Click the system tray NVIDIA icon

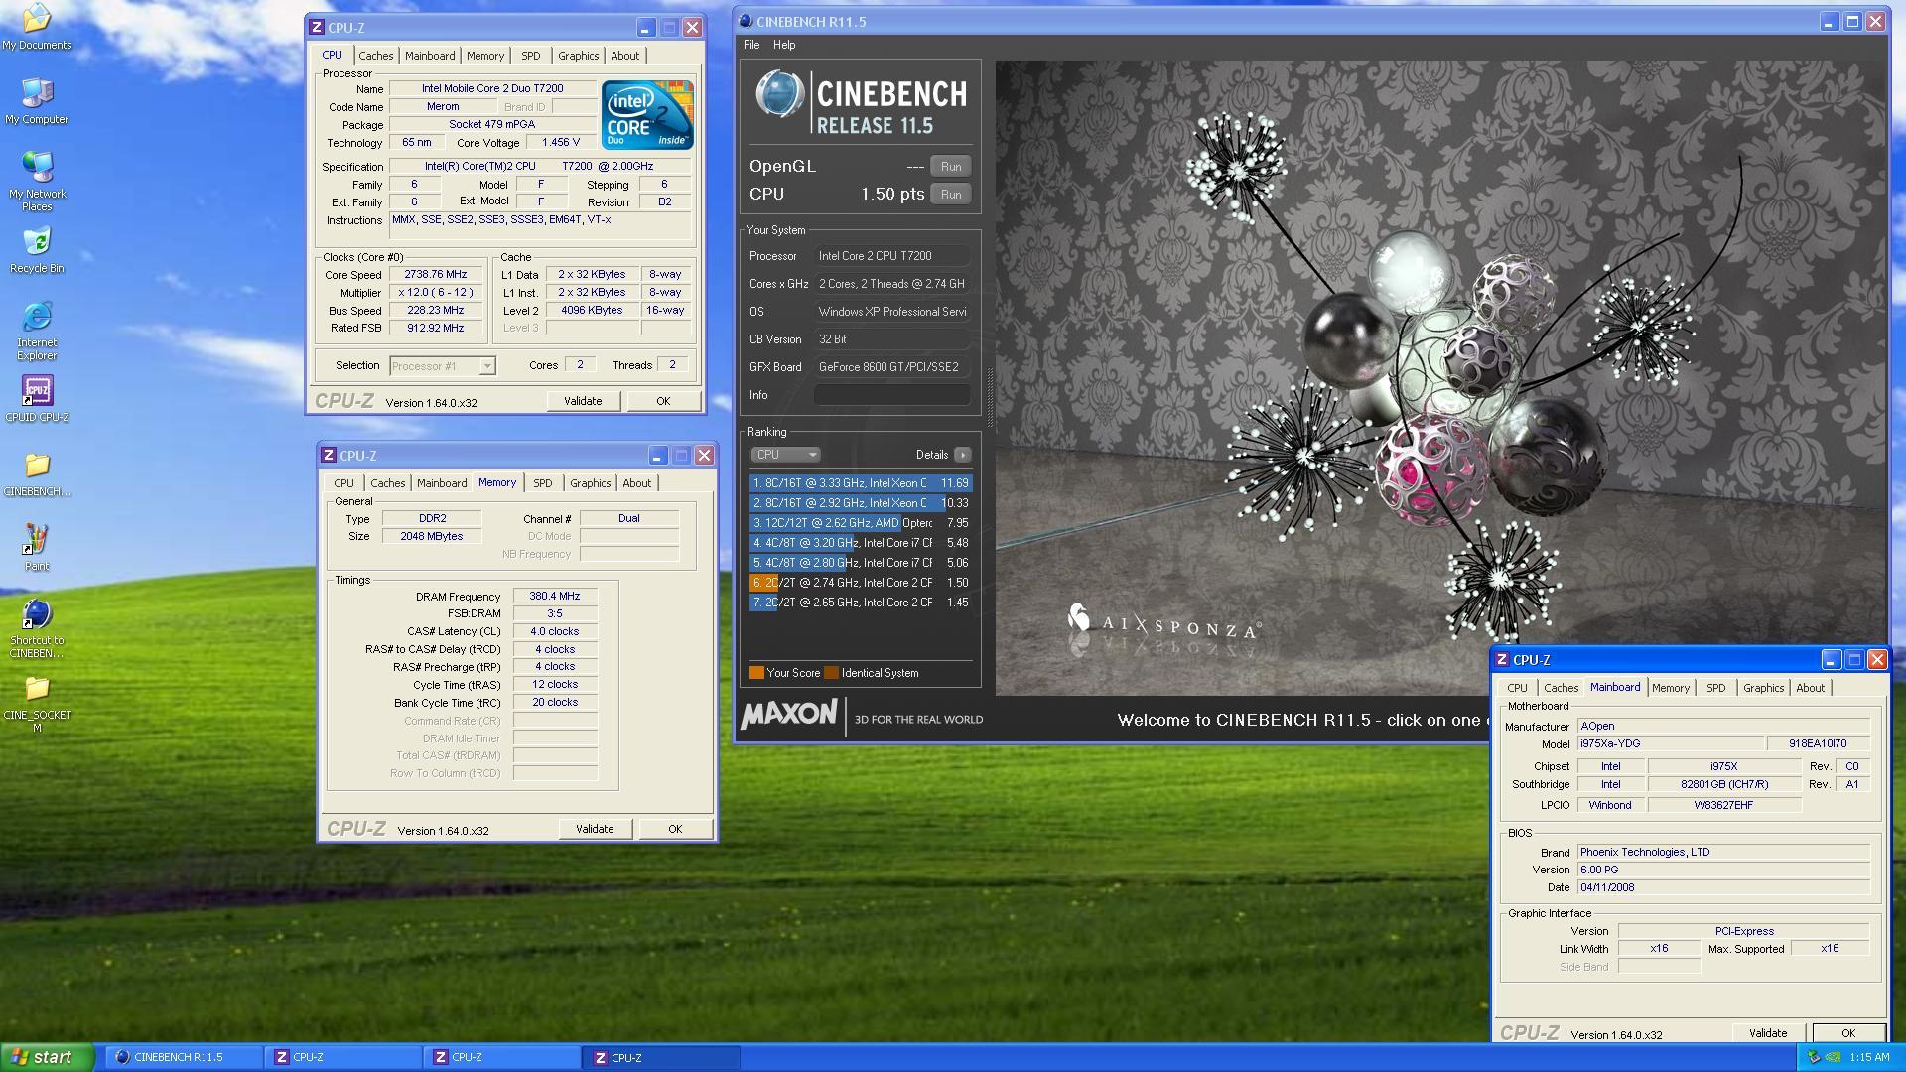click(x=1834, y=1058)
